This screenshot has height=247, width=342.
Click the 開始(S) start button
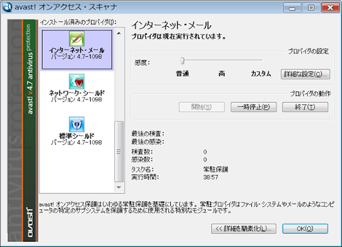click(x=202, y=107)
